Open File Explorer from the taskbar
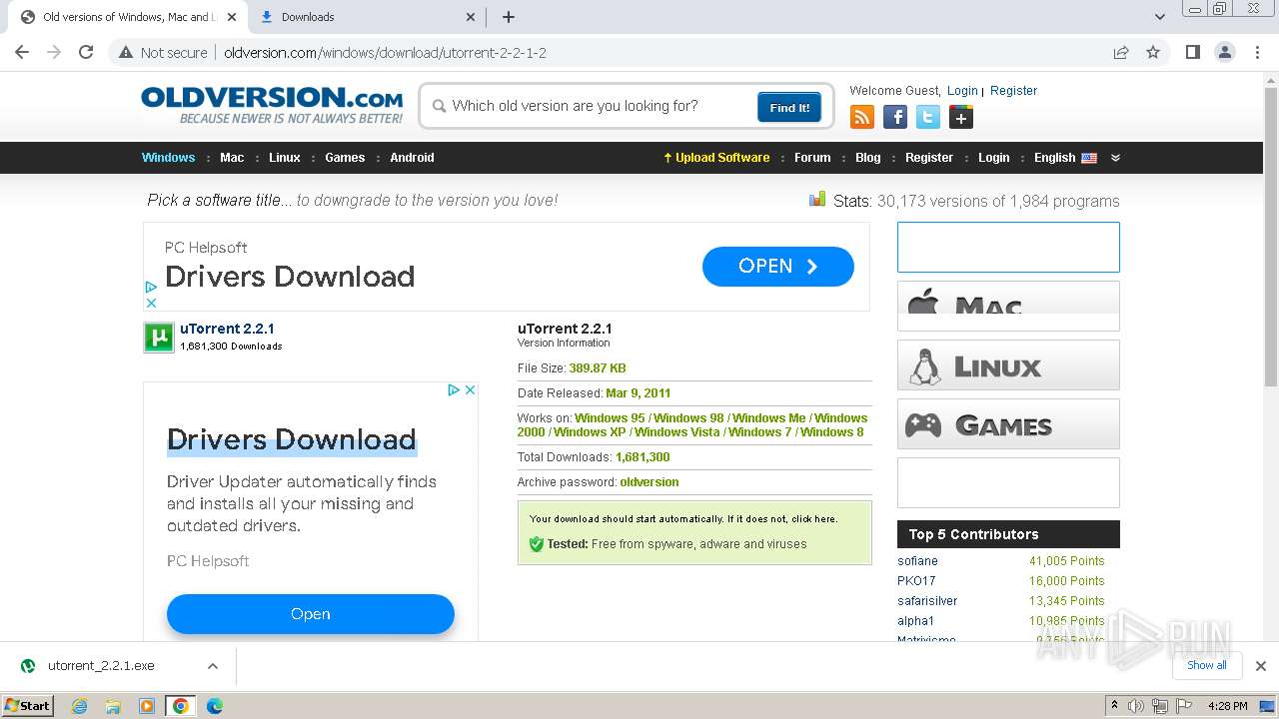The width and height of the screenshot is (1279, 719). [x=113, y=706]
